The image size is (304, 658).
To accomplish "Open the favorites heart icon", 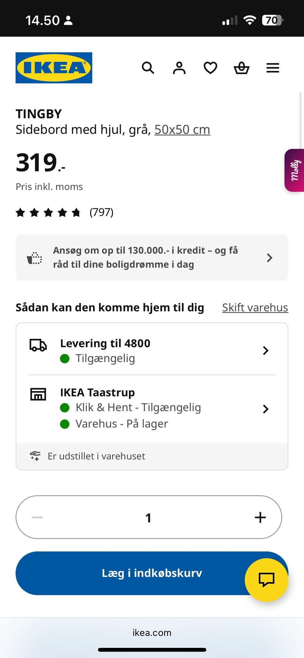I will click(210, 68).
